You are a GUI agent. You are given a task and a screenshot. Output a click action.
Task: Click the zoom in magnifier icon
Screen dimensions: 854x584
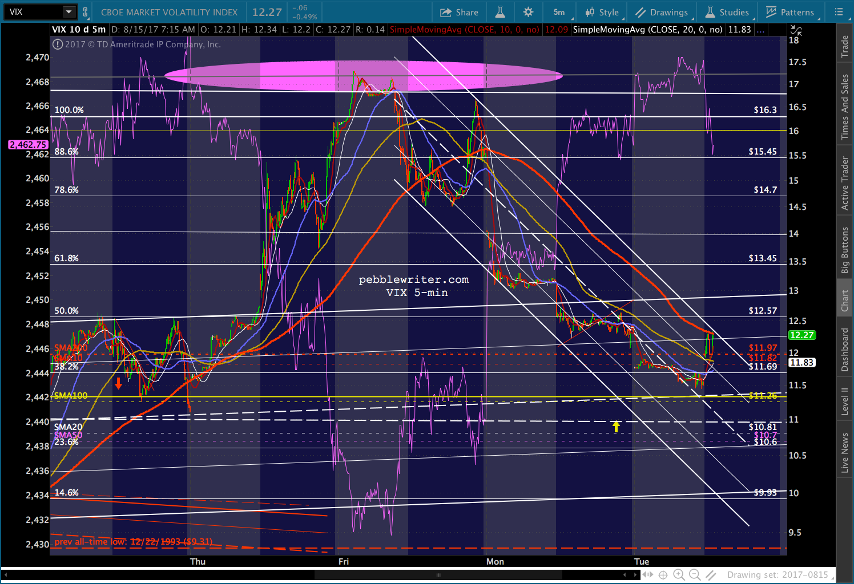[679, 575]
